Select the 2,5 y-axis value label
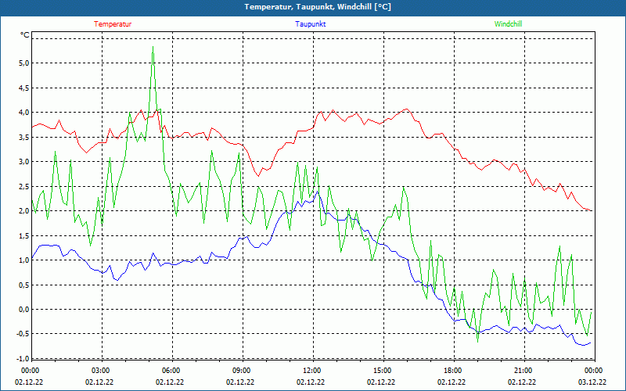Screen dimensions: 626x391 point(23,186)
